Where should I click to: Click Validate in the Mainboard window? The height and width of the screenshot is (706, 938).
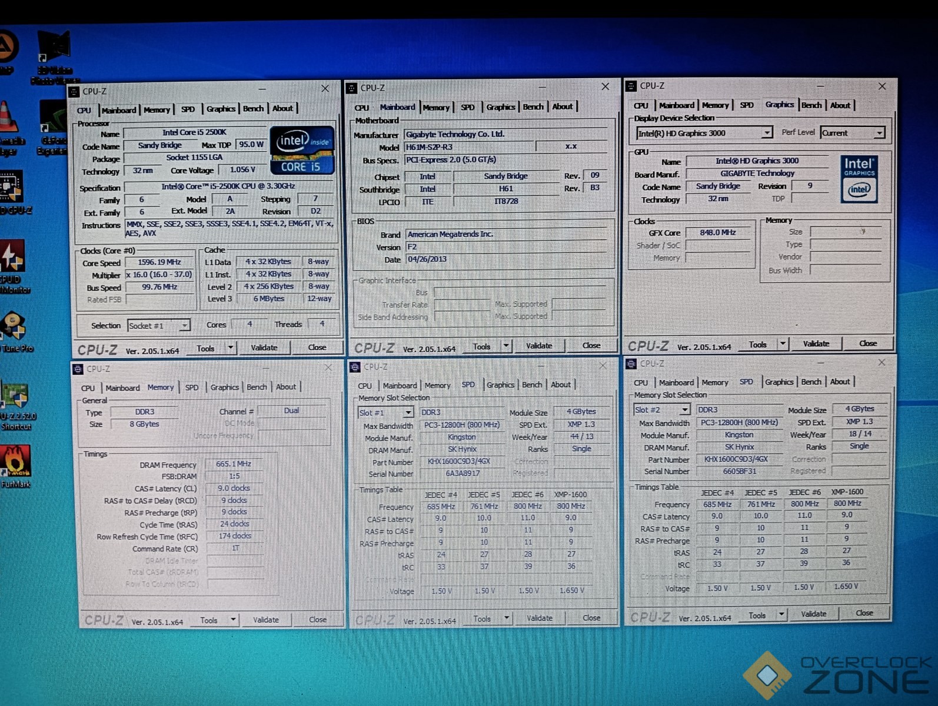click(x=539, y=346)
